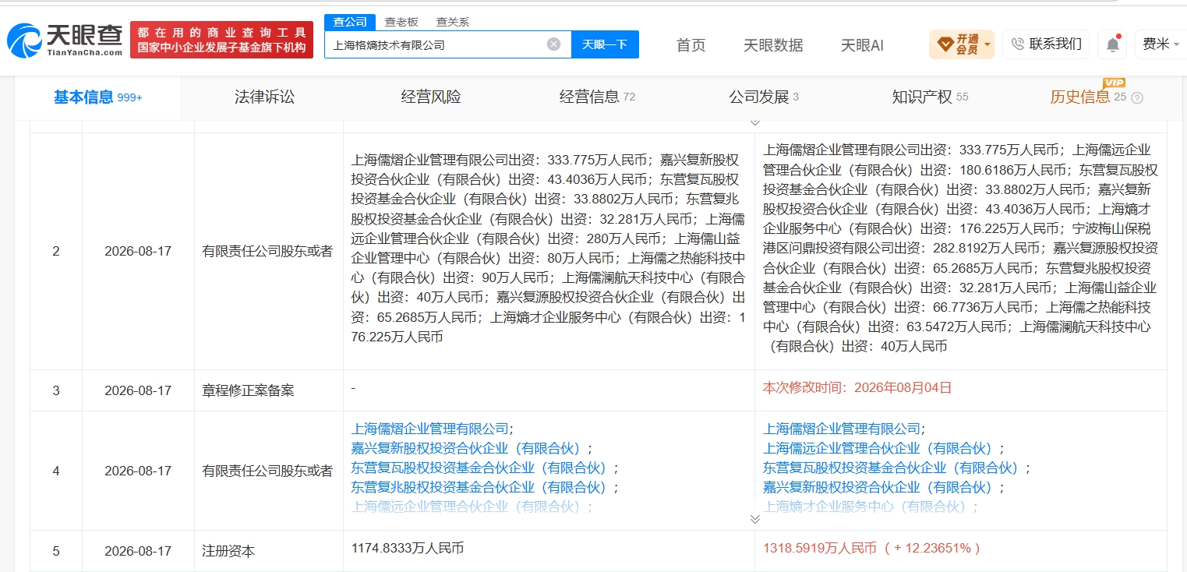This screenshot has height=572, width=1187.
Task: Open the 知识产权 tab
Action: point(930,97)
